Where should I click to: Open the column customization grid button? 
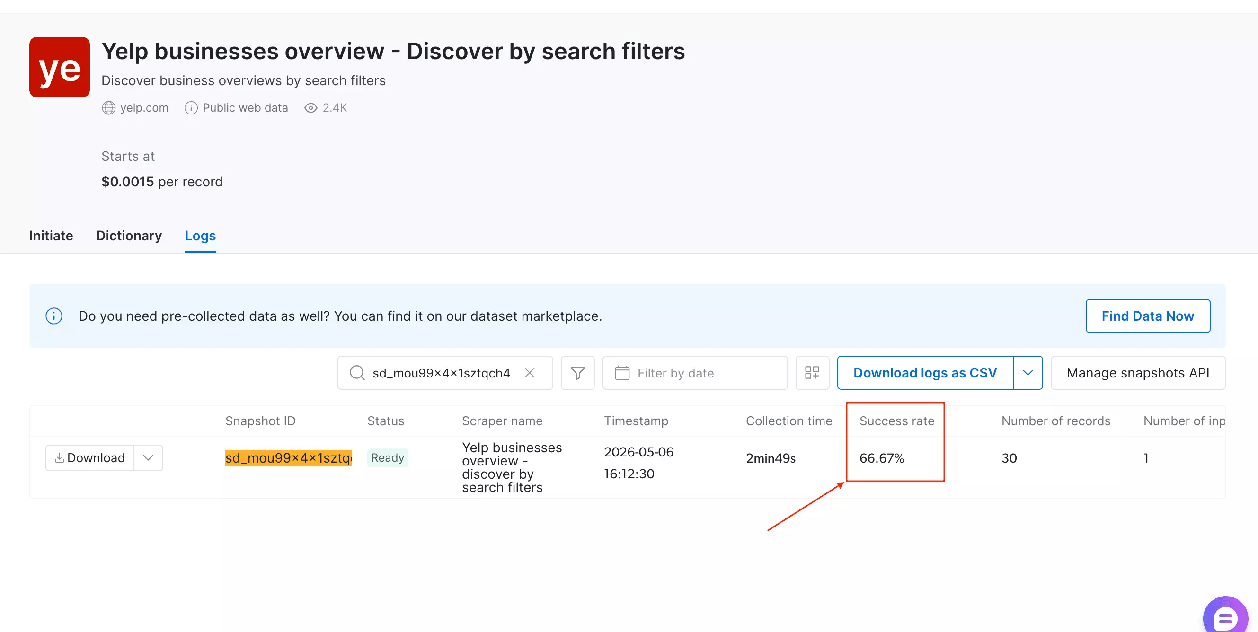[812, 373]
